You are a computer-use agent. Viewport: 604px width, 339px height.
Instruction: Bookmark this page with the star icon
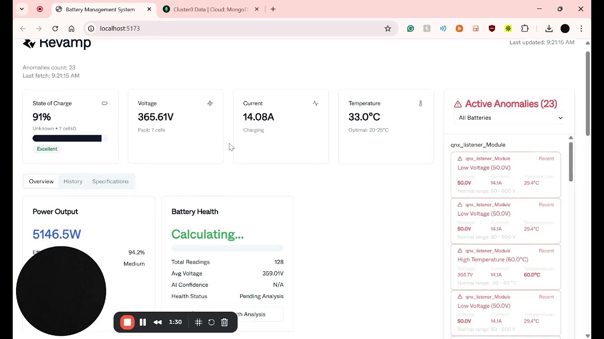[x=388, y=29]
